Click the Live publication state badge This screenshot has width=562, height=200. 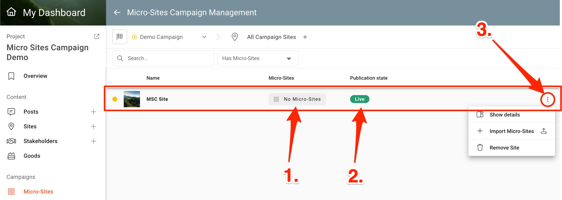point(359,99)
